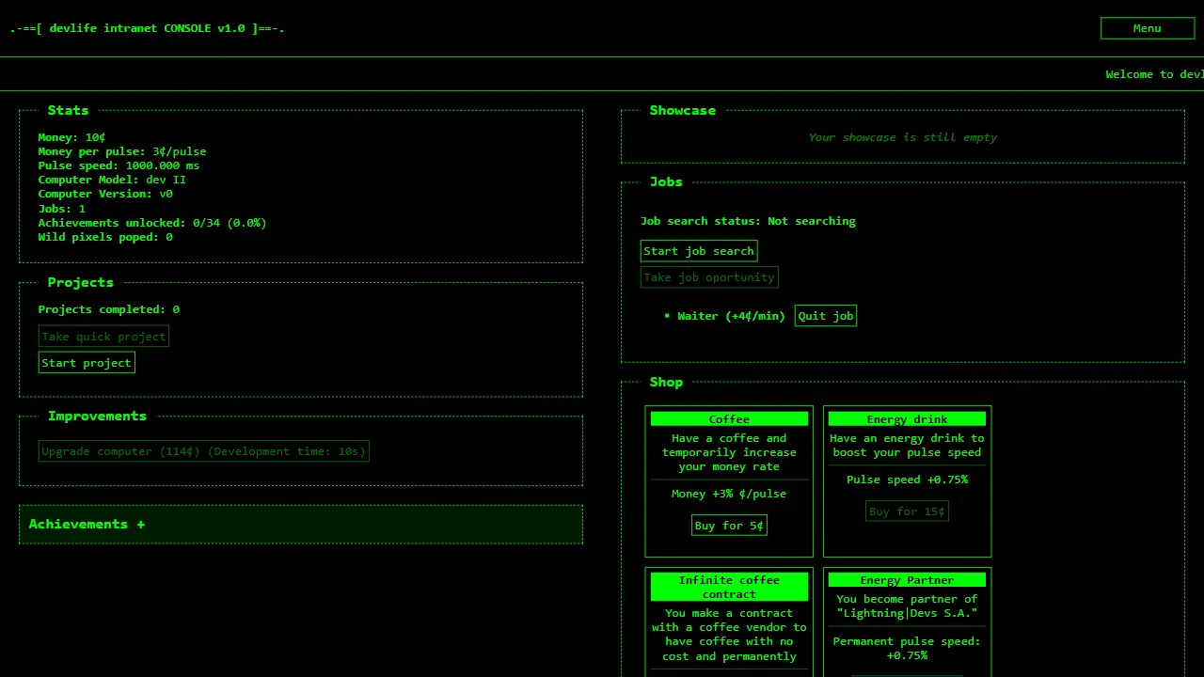Click the Shop panel heading
The image size is (1204, 677).
(666, 382)
